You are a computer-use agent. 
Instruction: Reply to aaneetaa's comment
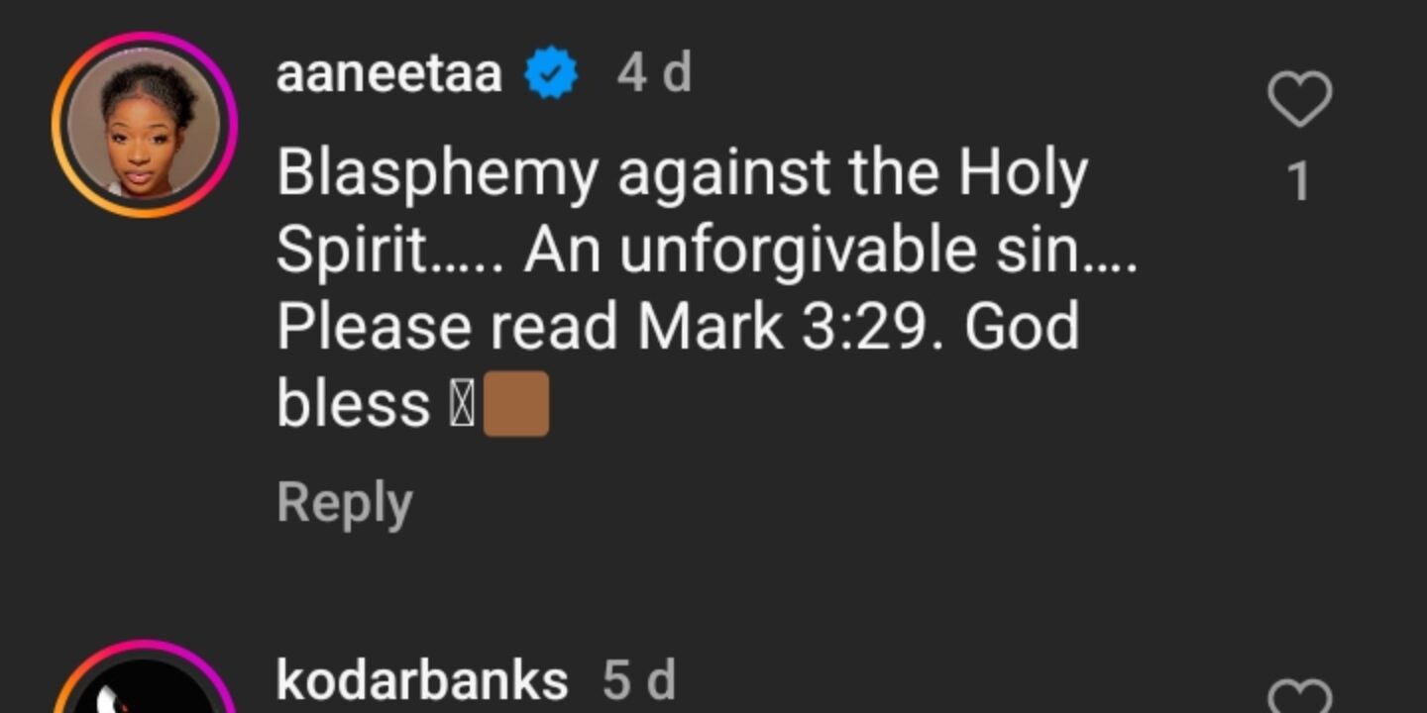click(344, 502)
